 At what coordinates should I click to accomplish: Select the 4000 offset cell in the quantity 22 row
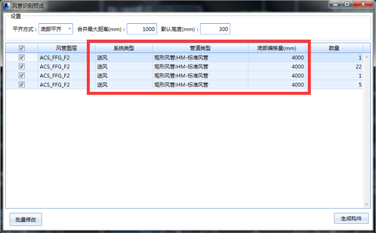(x=277, y=67)
